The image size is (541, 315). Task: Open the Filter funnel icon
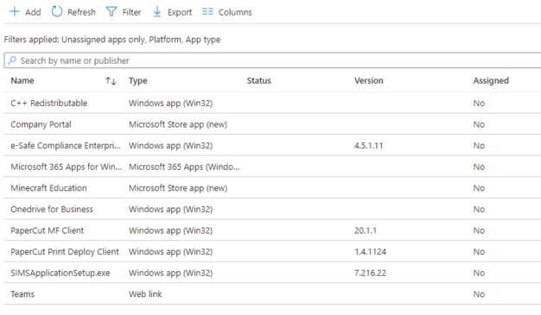(111, 12)
